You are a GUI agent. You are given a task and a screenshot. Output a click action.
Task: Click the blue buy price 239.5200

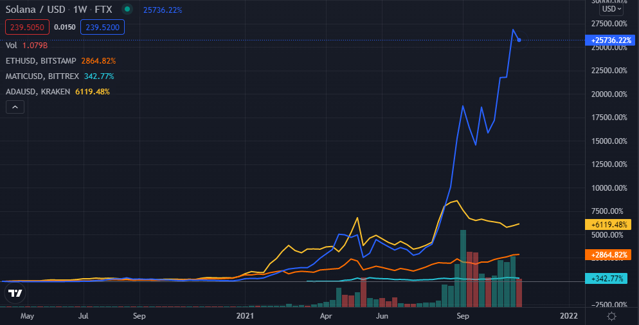tap(102, 27)
